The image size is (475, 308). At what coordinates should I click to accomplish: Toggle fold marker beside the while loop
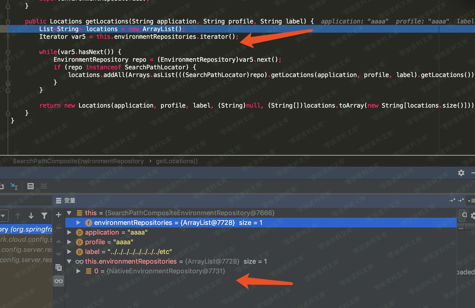[8, 52]
